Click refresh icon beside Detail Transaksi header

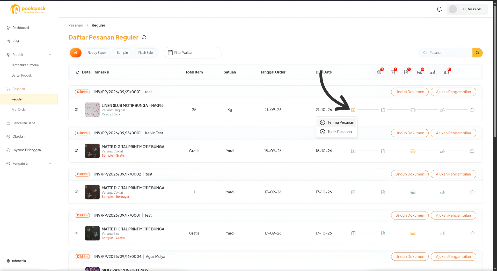pos(77,72)
